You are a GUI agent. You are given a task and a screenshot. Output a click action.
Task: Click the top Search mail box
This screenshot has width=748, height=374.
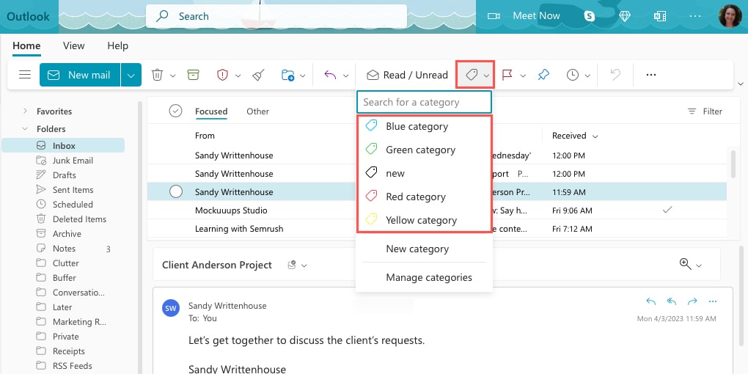[x=276, y=16]
